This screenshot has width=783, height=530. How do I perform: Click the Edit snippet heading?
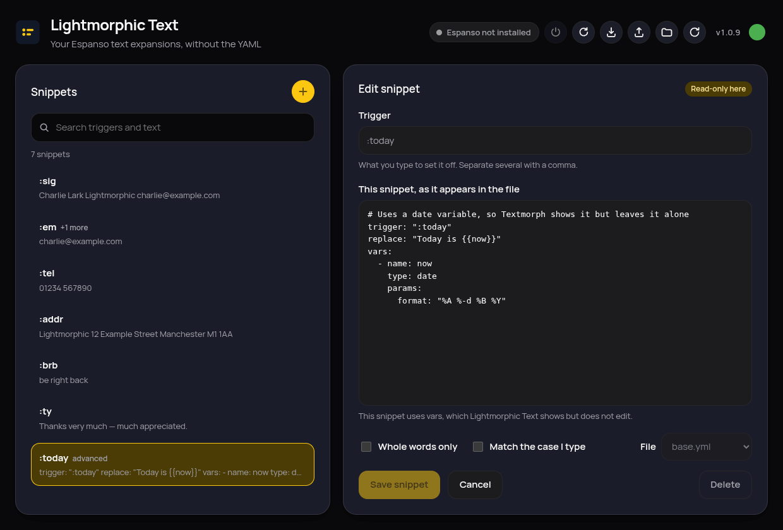389,89
